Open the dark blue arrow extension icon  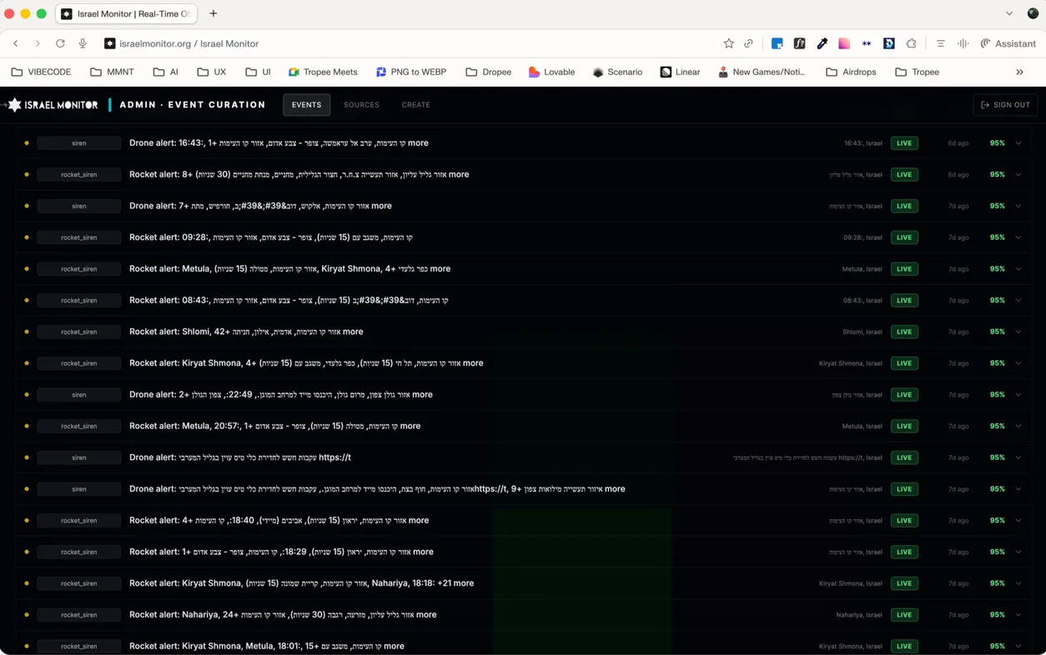pyautogui.click(x=889, y=43)
